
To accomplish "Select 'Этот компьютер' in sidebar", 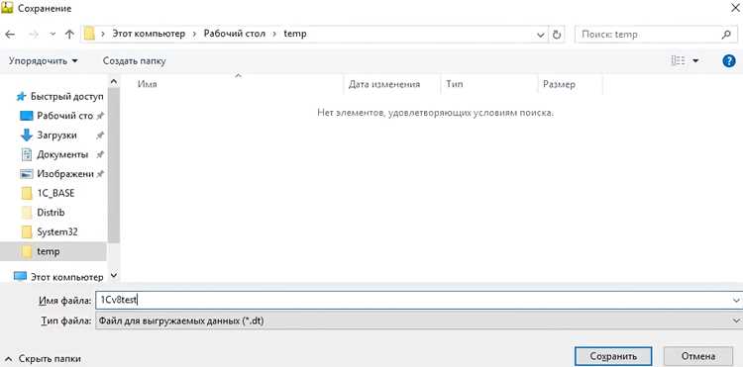I will [x=66, y=277].
